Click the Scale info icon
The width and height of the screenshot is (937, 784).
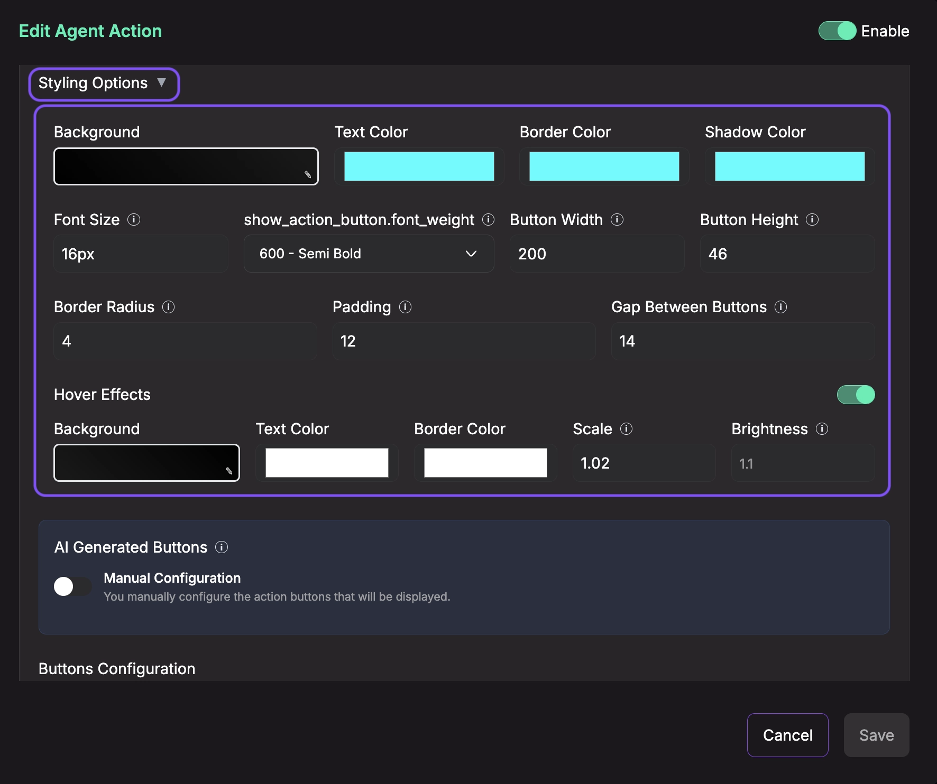pos(627,428)
